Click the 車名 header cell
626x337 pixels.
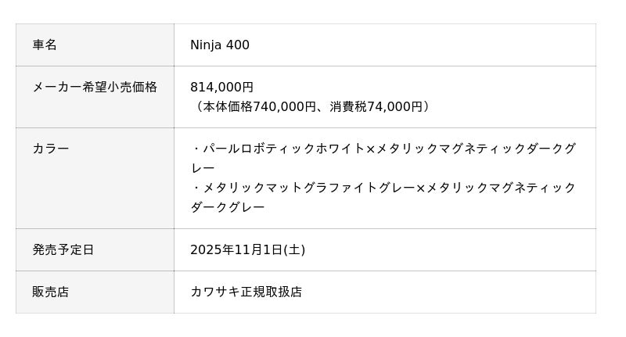pos(45,45)
